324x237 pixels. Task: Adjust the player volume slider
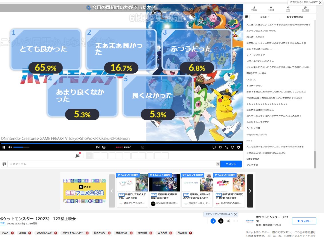pos(21,147)
